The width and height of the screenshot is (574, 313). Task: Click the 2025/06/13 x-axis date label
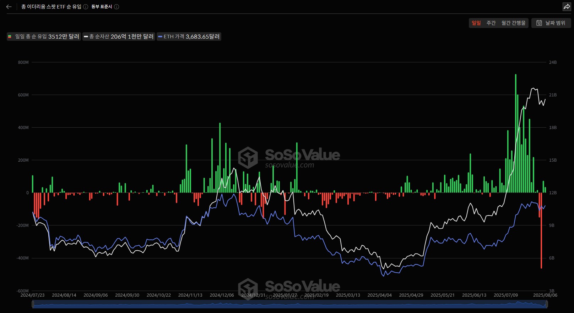click(x=474, y=295)
